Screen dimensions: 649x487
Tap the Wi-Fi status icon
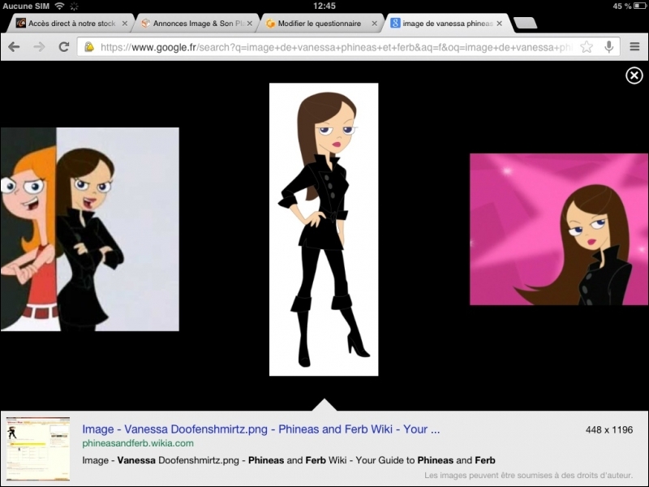60,6
